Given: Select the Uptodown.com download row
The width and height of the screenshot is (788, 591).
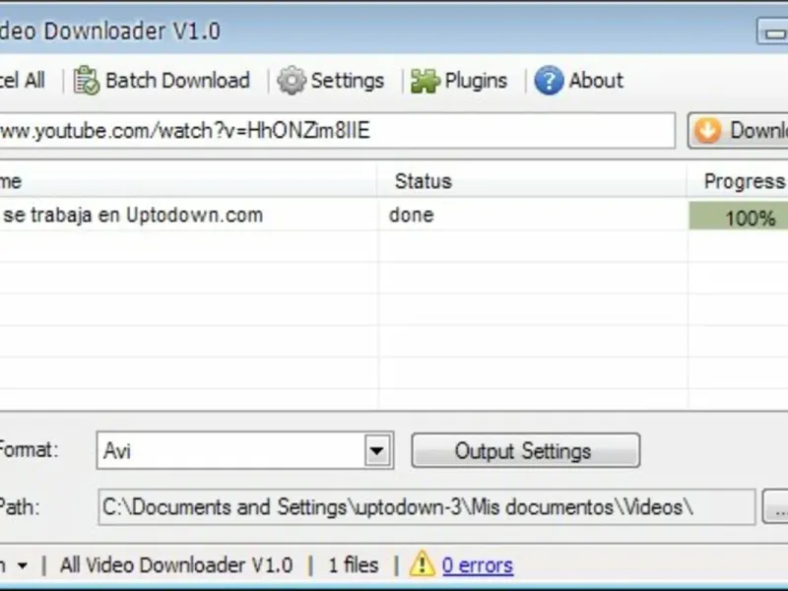Looking at the screenshot, I should tap(394, 215).
